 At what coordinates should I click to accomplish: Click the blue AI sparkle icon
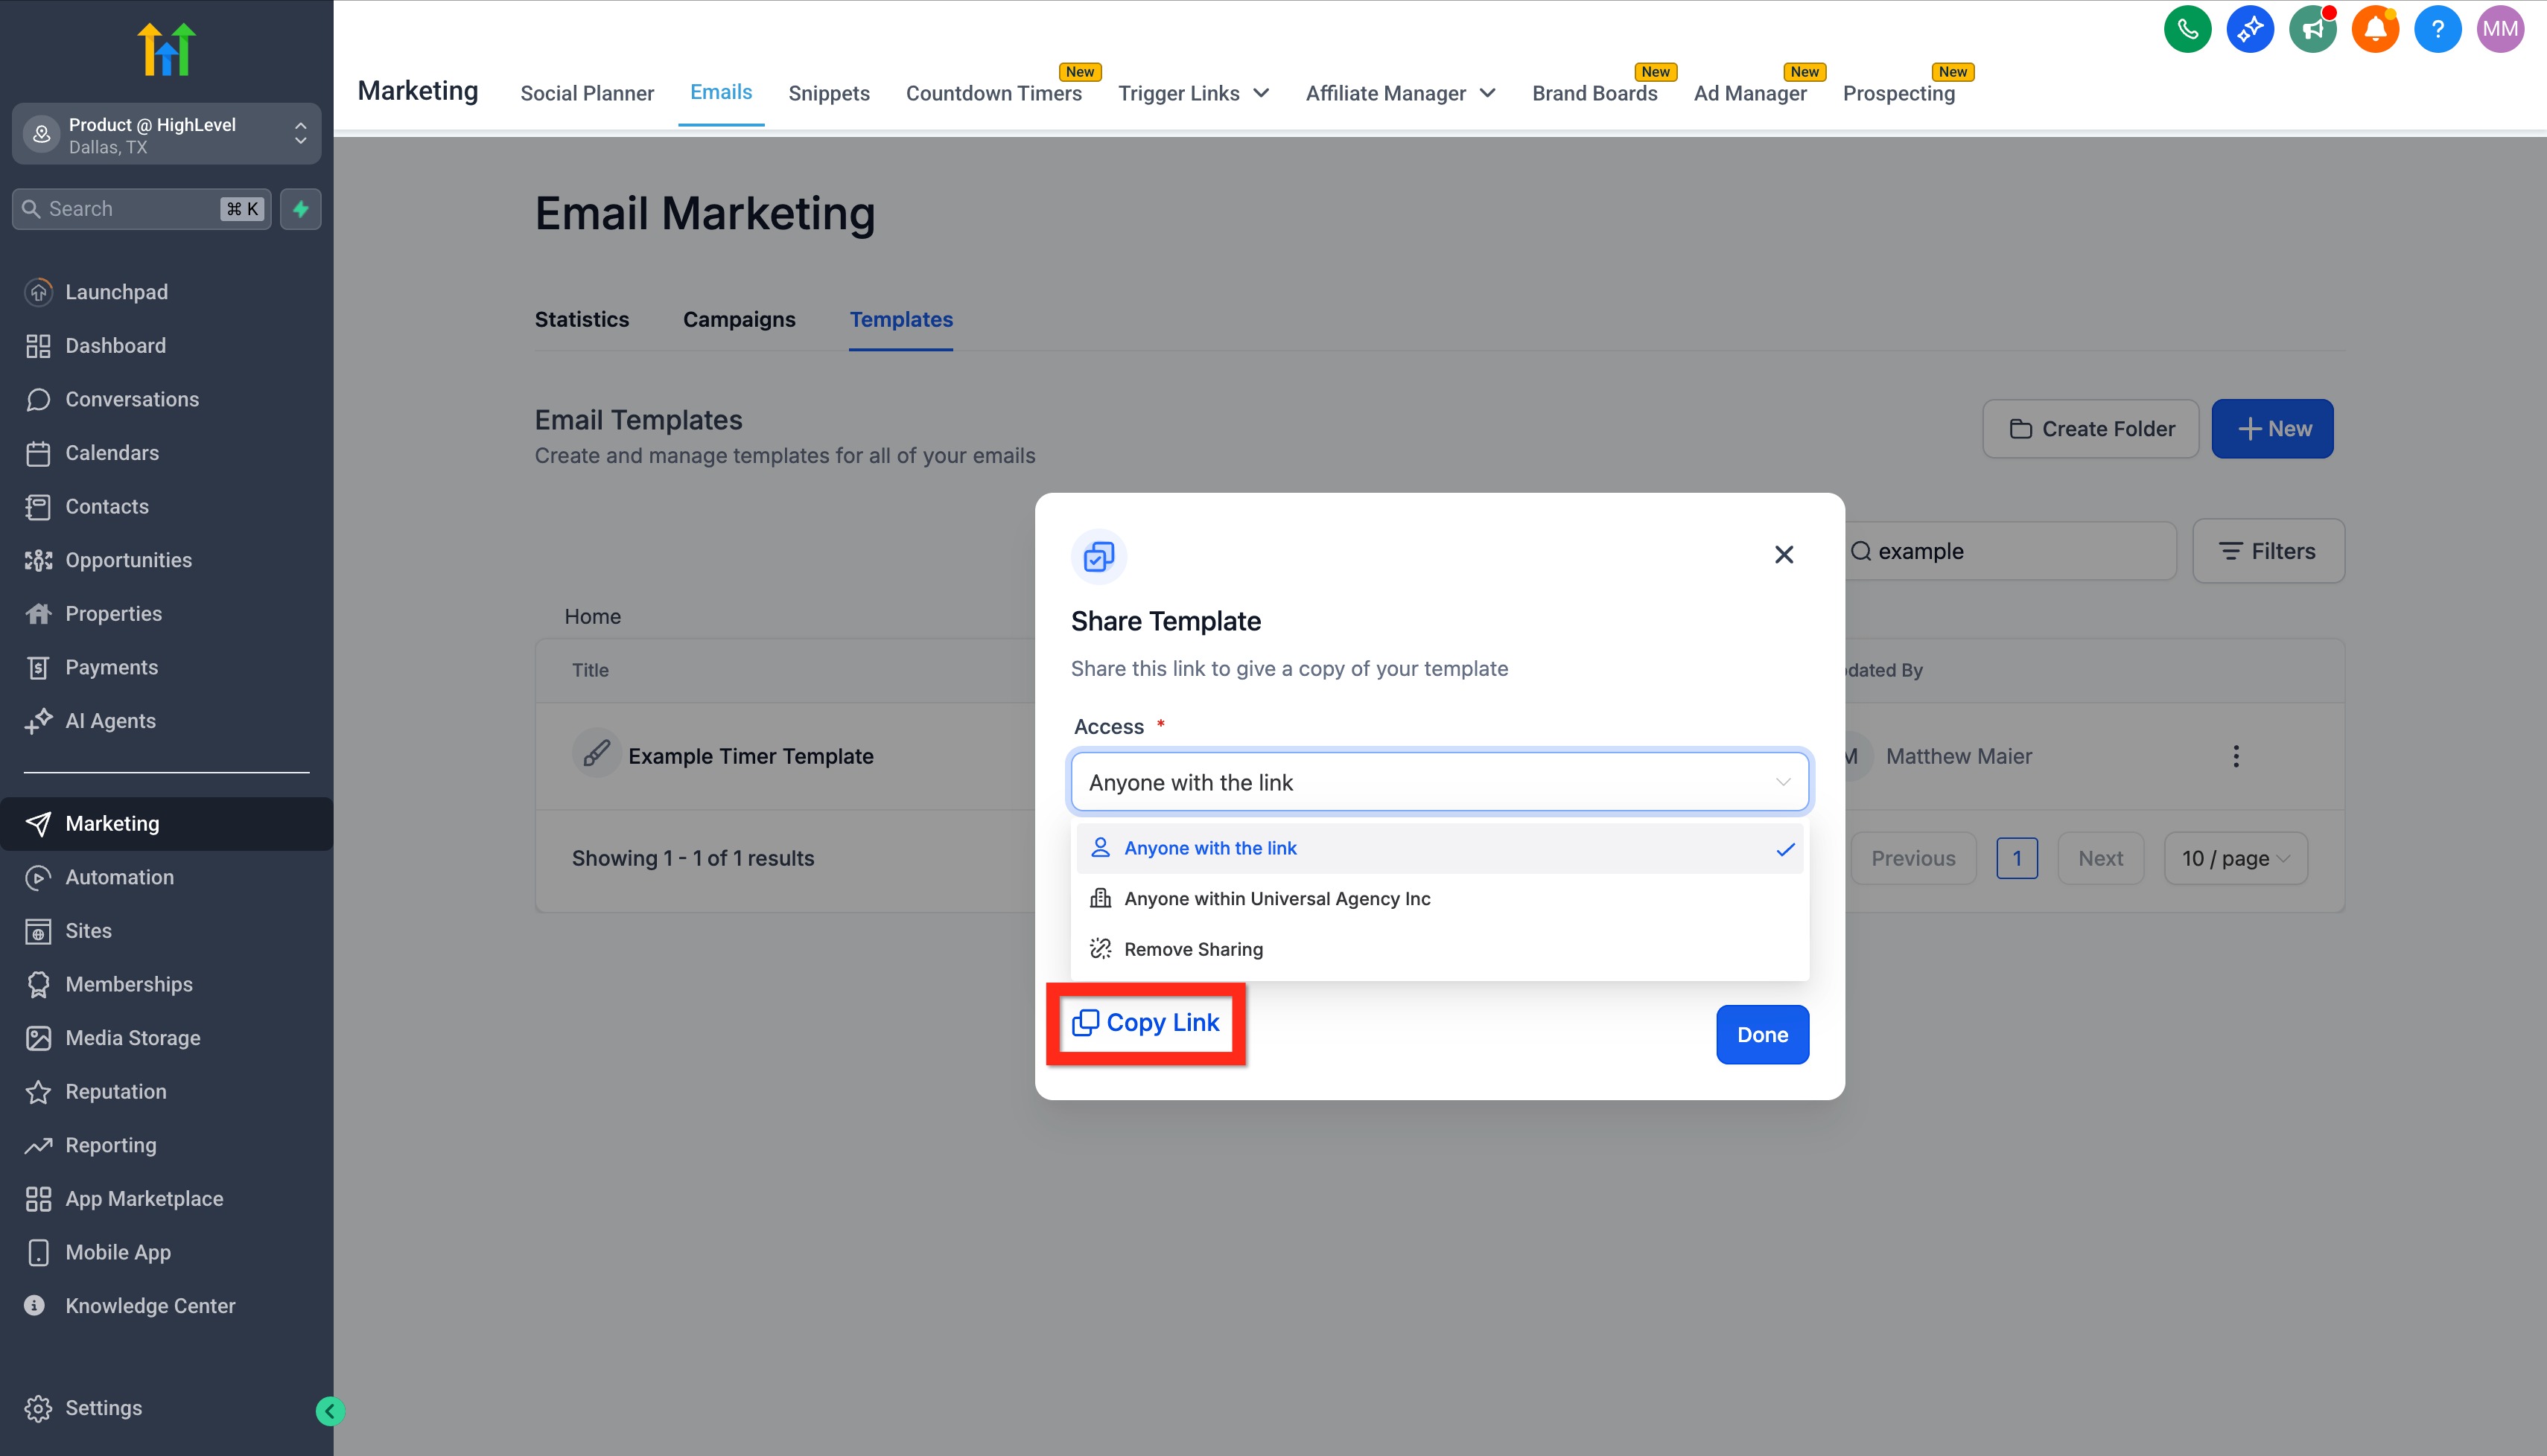click(2250, 29)
